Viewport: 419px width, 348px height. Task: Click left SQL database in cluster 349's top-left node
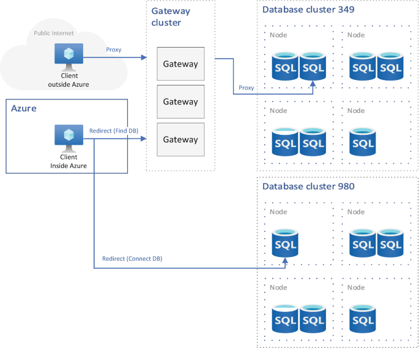(285, 66)
